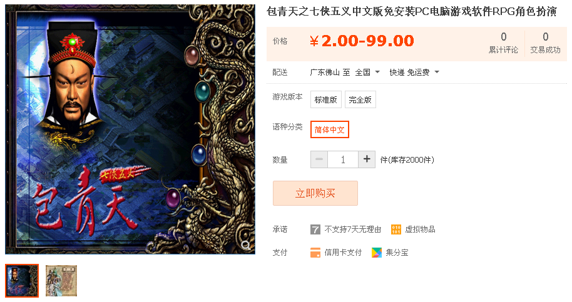Select the 标准版 game version

326,99
